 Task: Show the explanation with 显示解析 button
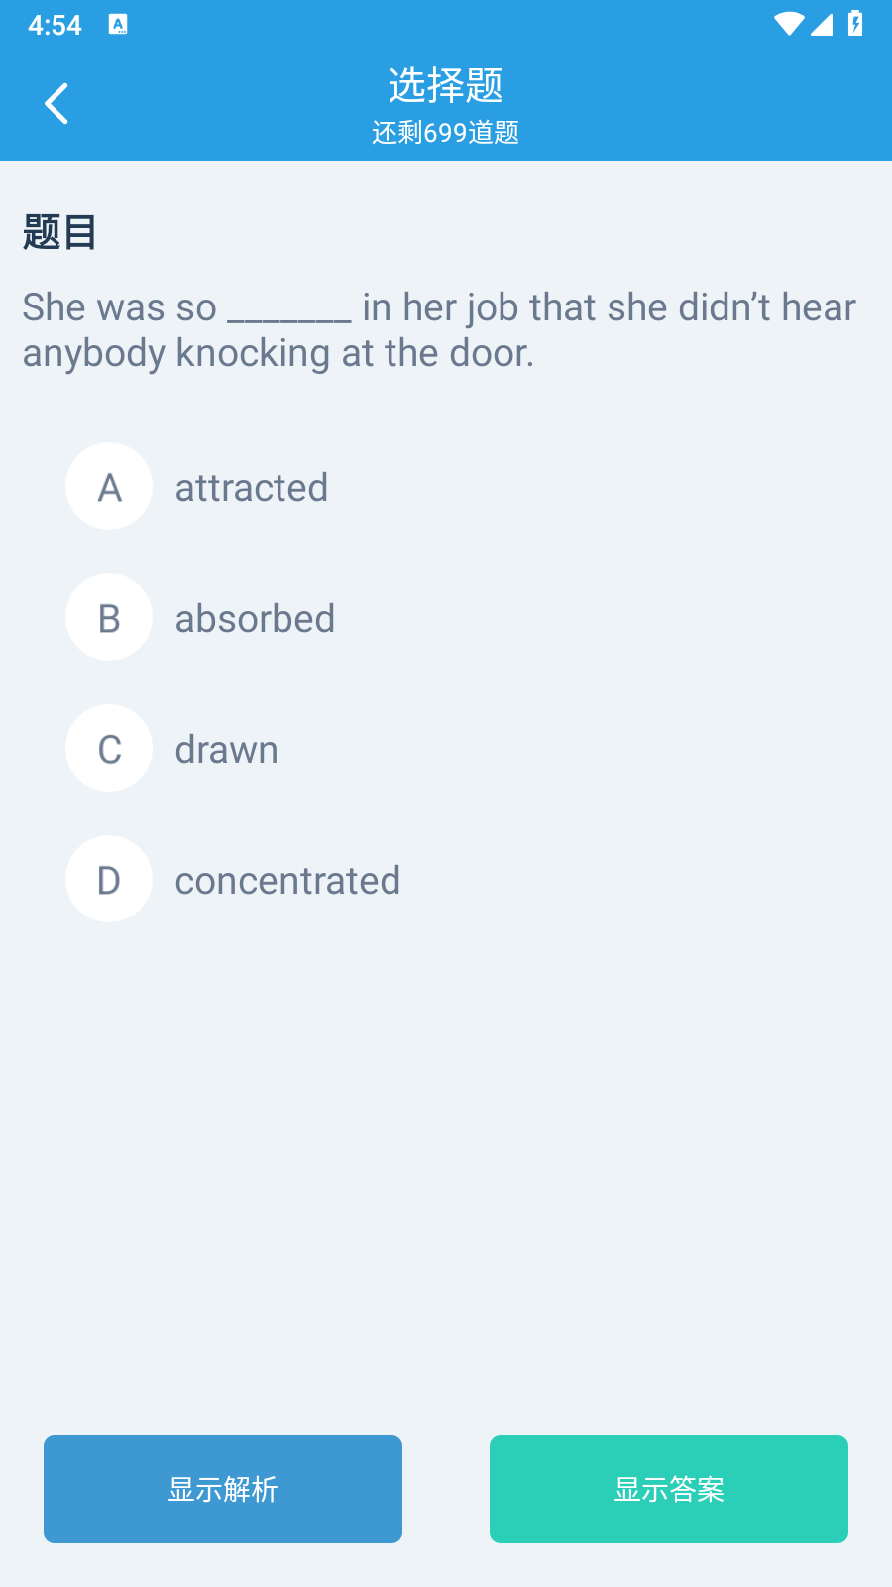pyautogui.click(x=223, y=1489)
